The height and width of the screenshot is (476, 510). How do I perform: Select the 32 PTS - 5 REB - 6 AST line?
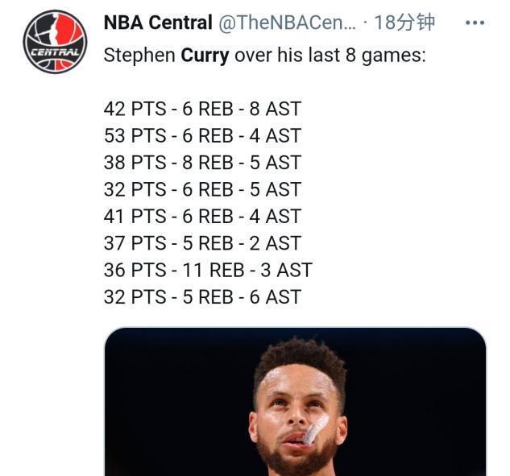(202, 297)
